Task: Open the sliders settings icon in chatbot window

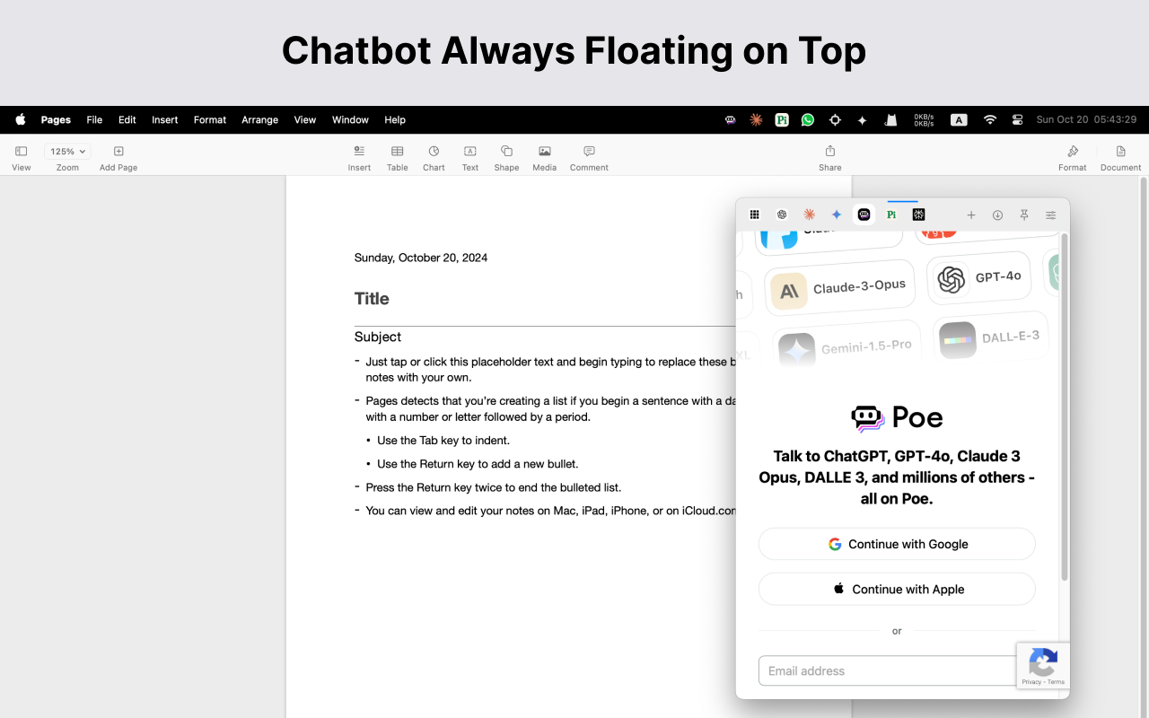Action: pos(1050,215)
